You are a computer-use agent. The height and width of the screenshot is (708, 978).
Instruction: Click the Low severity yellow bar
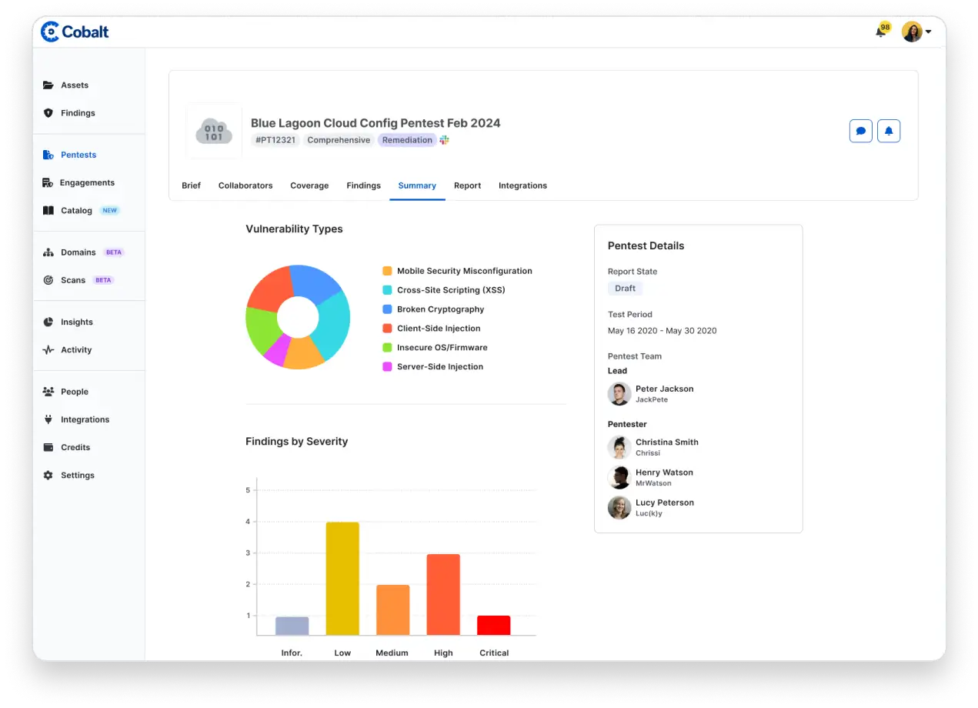point(342,579)
